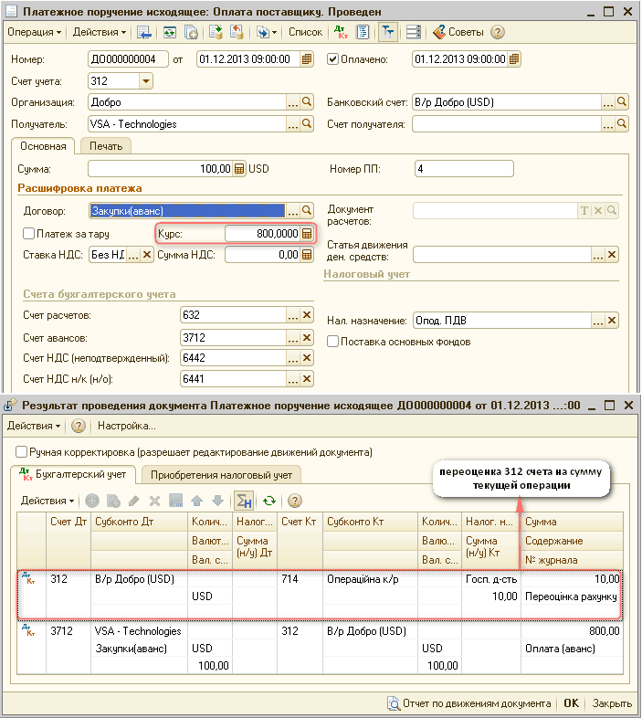Open calendar picker next to Оплачено date
The image size is (642, 718).
click(514, 59)
